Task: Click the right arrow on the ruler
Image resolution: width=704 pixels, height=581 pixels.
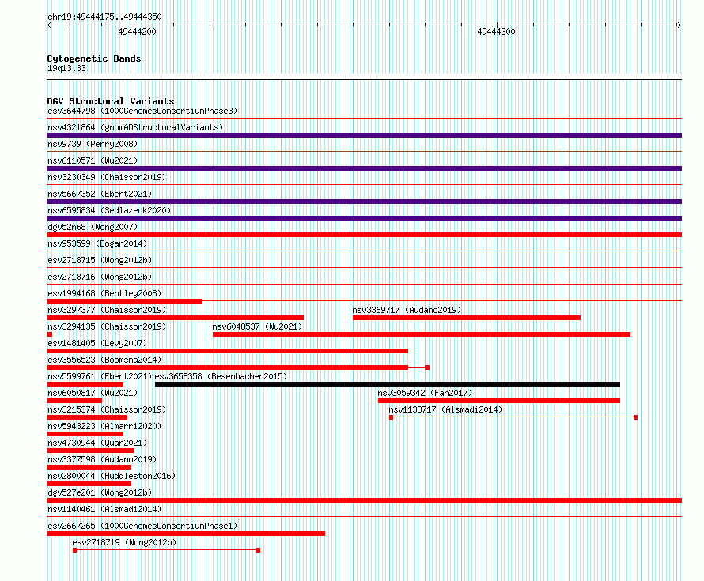Action: 679,25
